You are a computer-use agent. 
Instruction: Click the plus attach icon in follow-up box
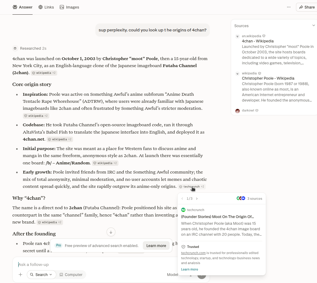(20, 274)
